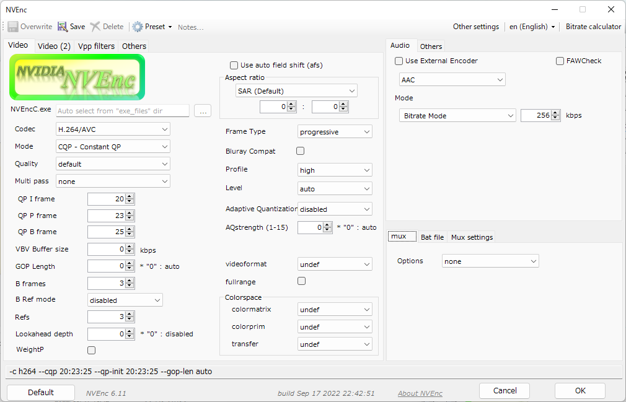Expand the Frame Type progressive dropdown
The height and width of the screenshot is (402, 626).
click(x=335, y=131)
